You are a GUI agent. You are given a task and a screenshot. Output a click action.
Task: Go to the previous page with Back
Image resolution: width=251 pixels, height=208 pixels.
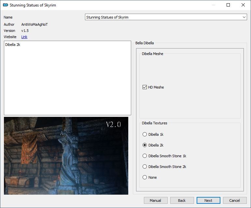(x=182, y=201)
